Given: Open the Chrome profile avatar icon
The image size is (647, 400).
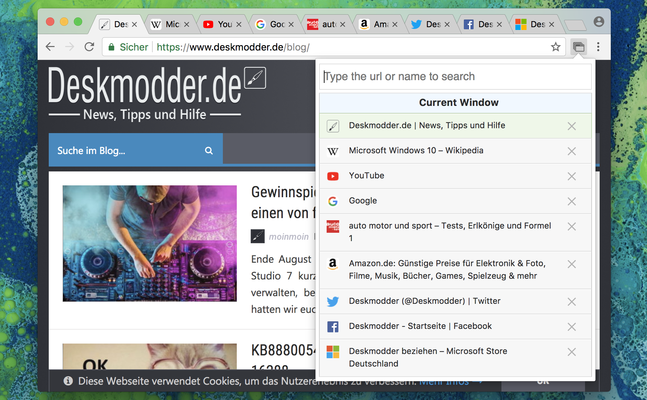Looking at the screenshot, I should click(x=599, y=22).
